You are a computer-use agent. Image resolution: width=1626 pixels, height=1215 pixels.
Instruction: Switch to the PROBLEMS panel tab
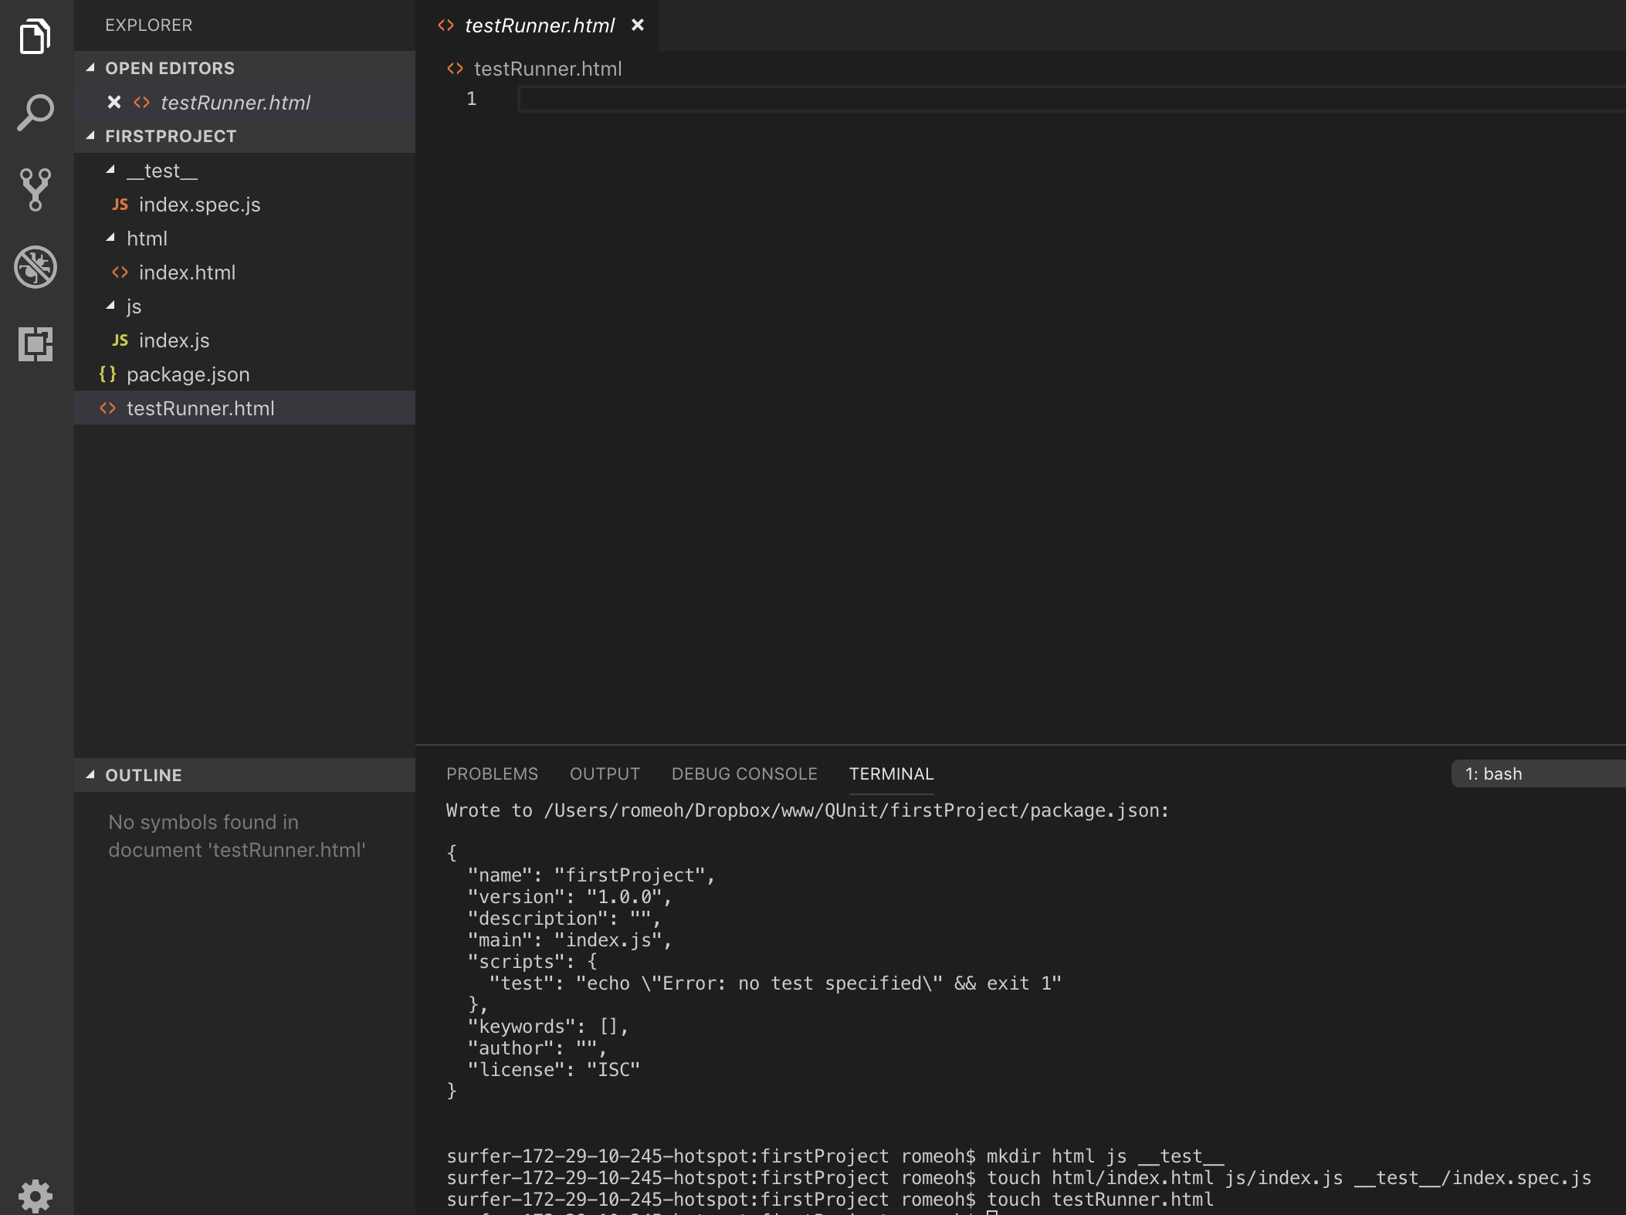tap(492, 773)
